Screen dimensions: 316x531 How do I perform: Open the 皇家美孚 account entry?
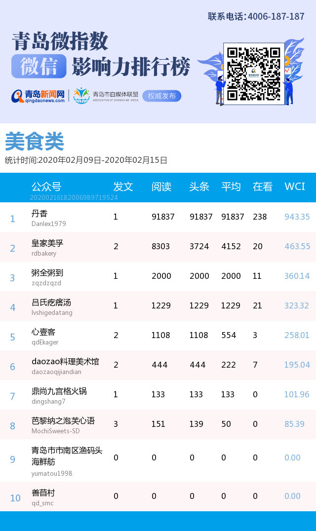(x=47, y=243)
